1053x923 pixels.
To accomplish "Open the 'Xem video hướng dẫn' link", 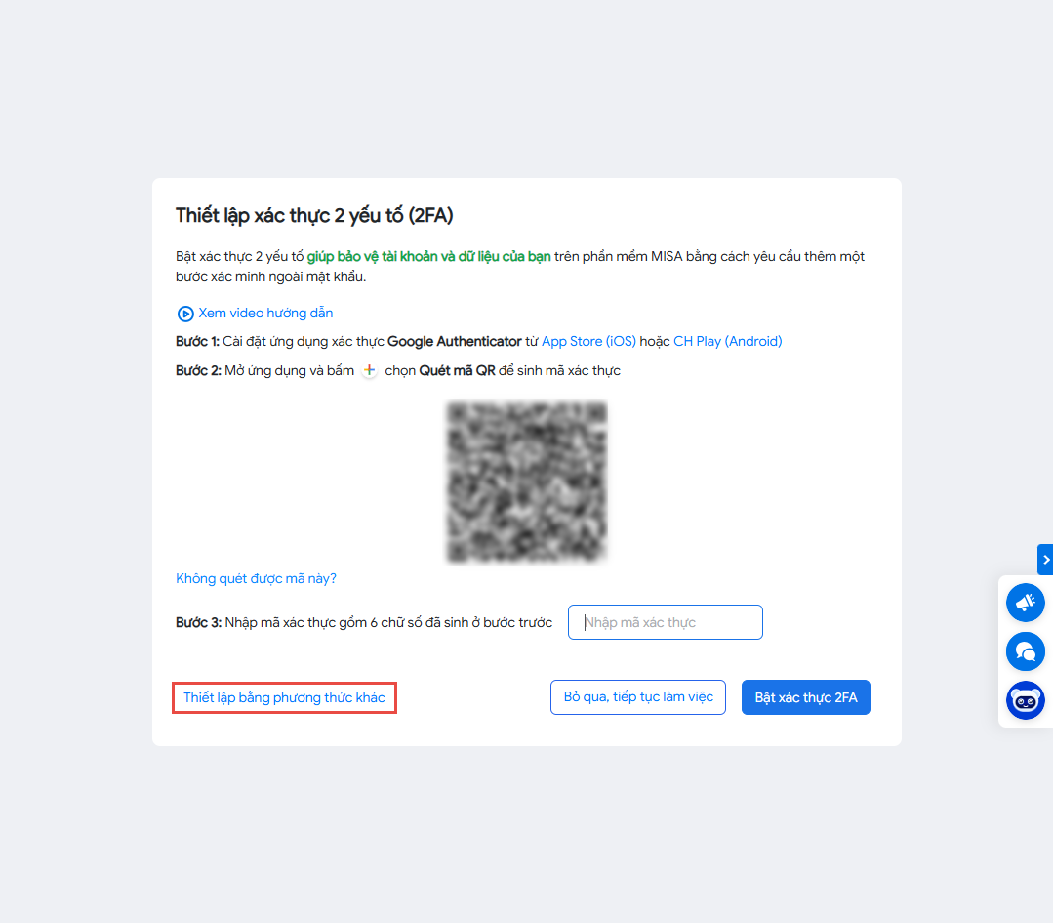I will tap(265, 314).
